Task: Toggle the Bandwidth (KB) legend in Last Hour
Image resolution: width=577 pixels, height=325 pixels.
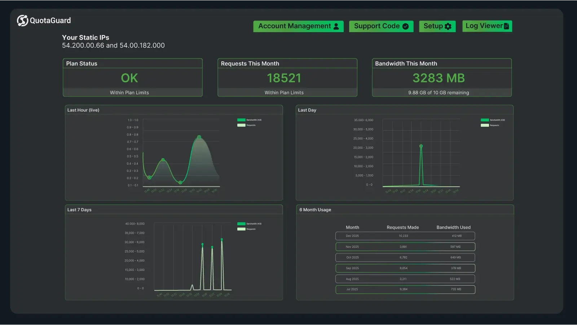Action: pos(241,120)
